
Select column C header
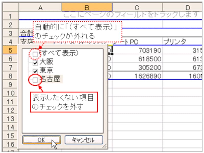pos(137,8)
